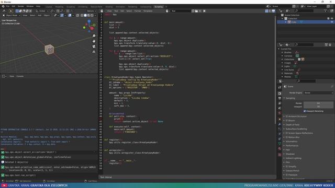
Task: Open the Physics properties tab icon
Action: [280, 134]
